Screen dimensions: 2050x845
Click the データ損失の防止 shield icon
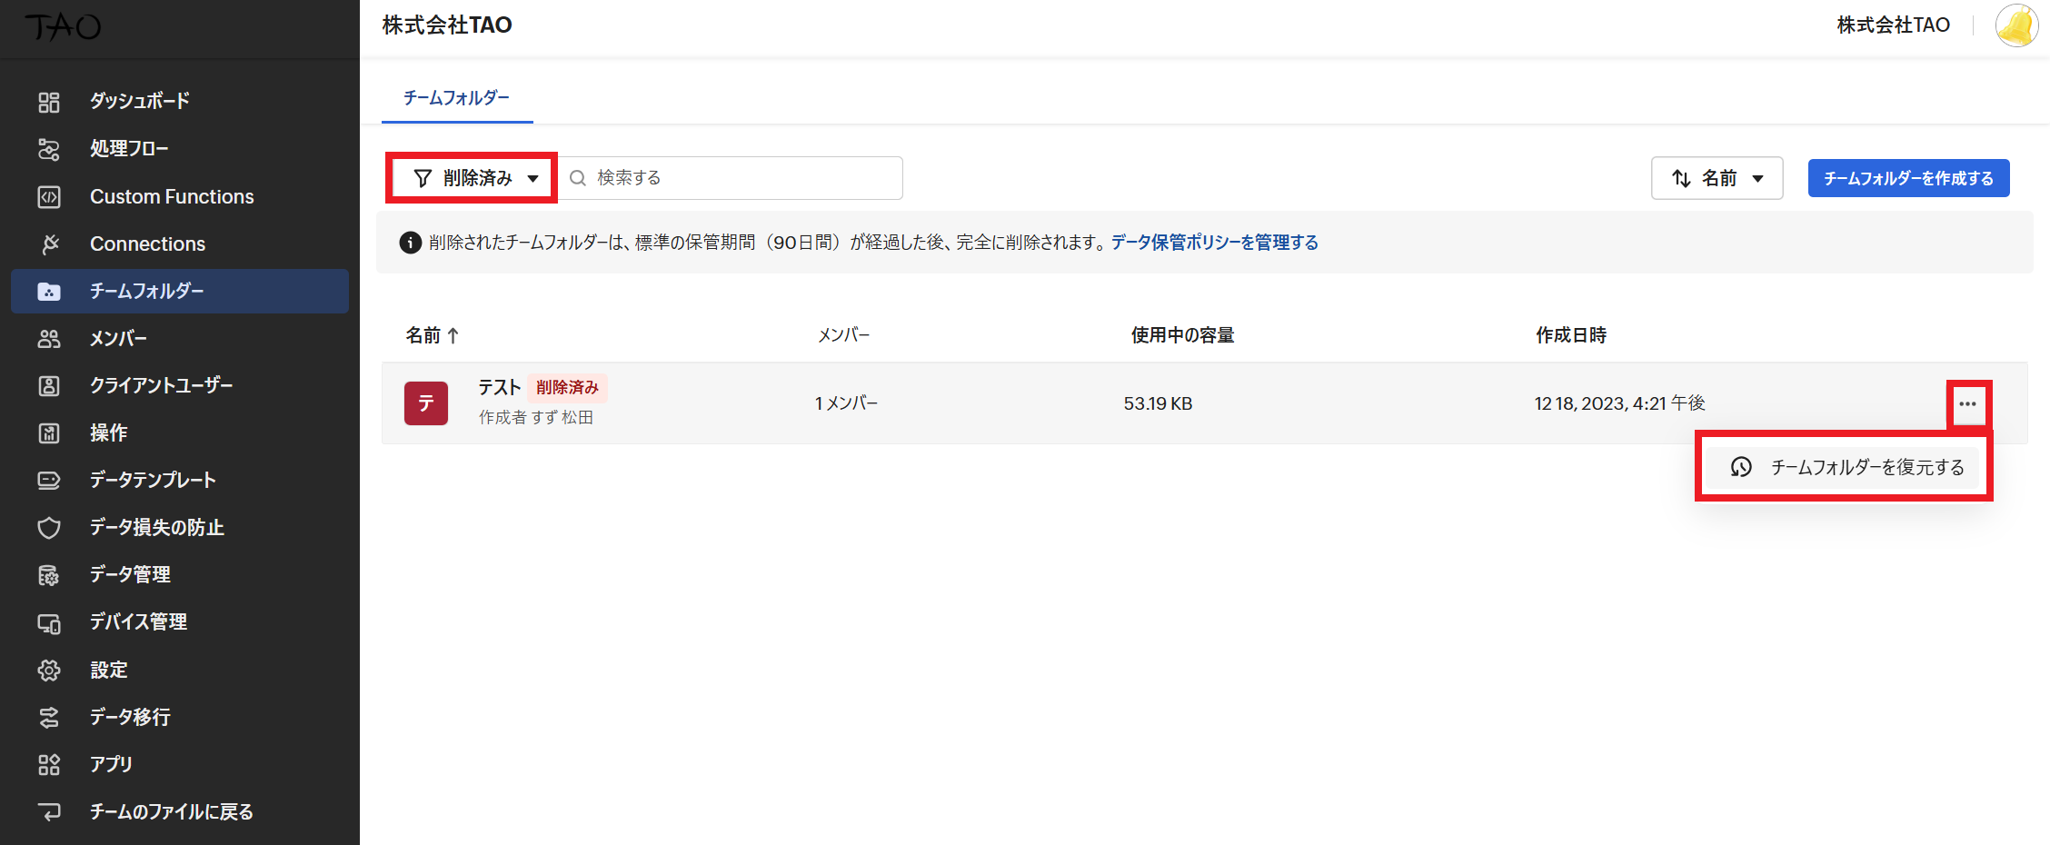coord(49,528)
